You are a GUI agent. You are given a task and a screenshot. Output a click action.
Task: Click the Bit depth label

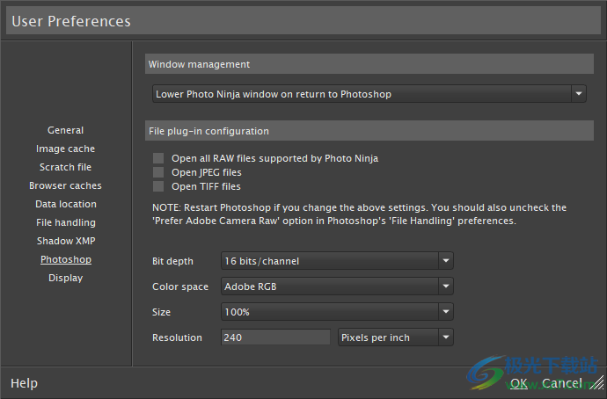click(172, 261)
